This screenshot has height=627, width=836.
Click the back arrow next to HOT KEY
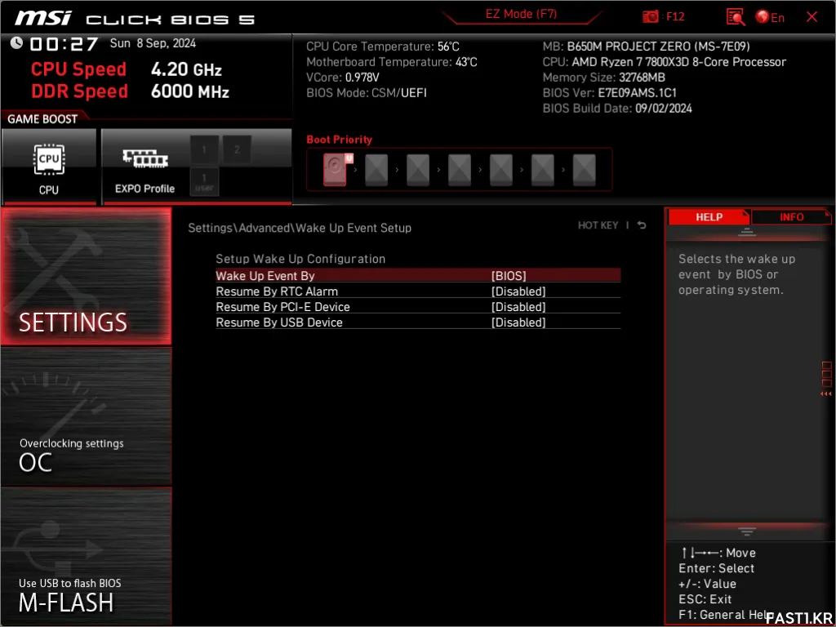click(x=642, y=225)
